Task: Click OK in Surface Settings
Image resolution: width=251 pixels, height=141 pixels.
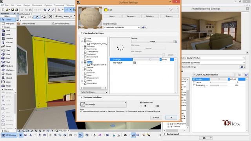Action: tap(171, 117)
